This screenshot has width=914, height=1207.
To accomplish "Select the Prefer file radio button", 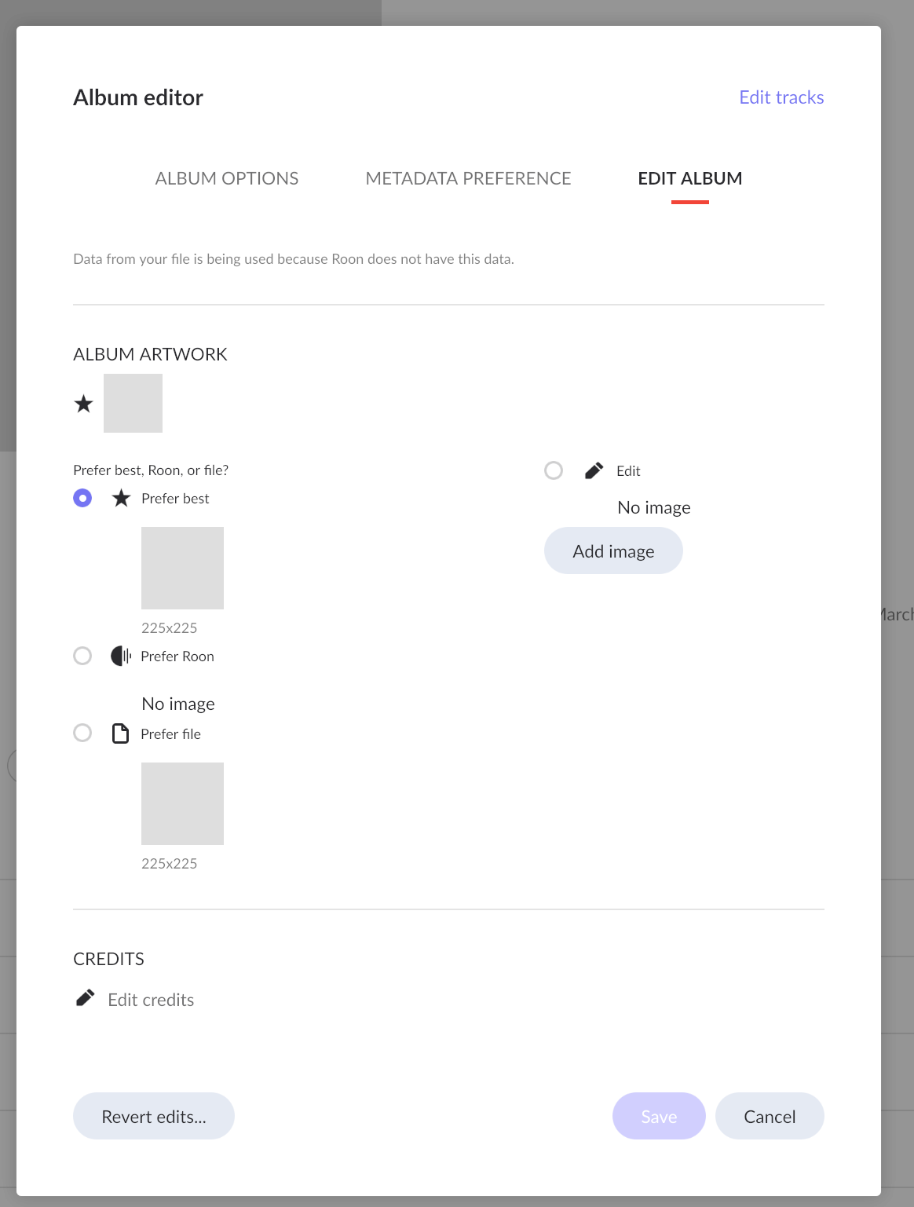I will tap(82, 733).
